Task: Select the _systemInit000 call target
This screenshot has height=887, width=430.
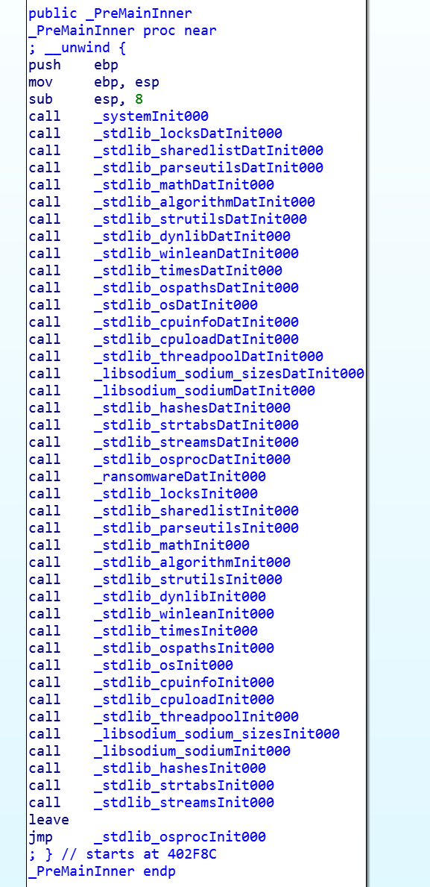Action: 151,116
